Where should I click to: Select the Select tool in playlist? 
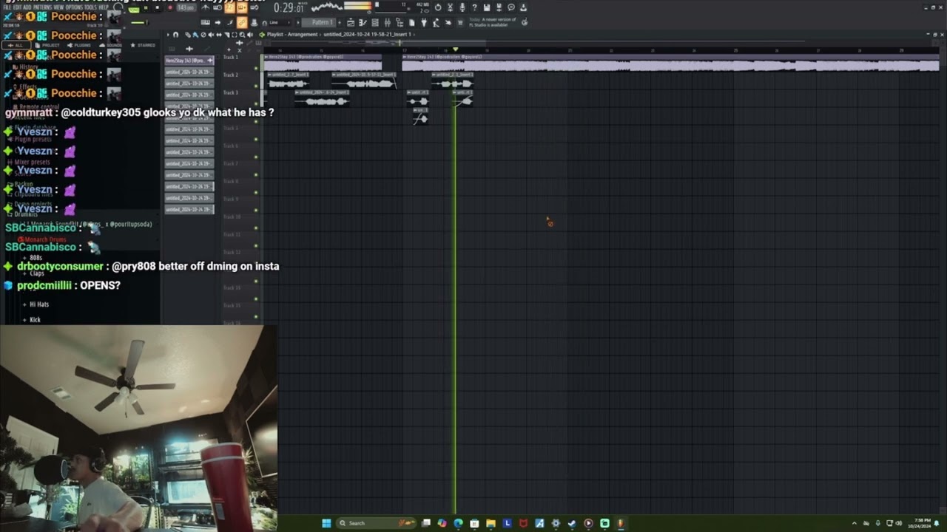[235, 34]
